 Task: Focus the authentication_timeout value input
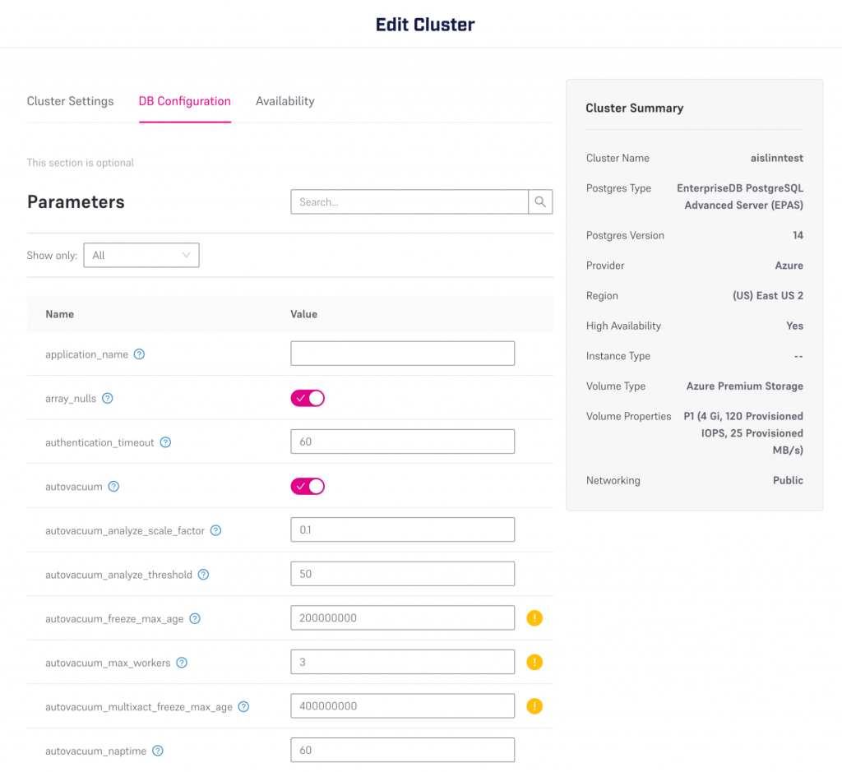point(402,441)
